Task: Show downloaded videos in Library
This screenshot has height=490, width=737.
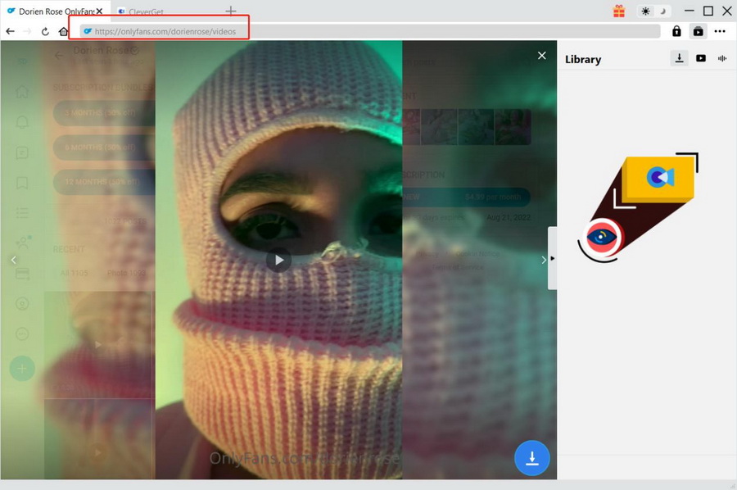Action: coord(701,58)
